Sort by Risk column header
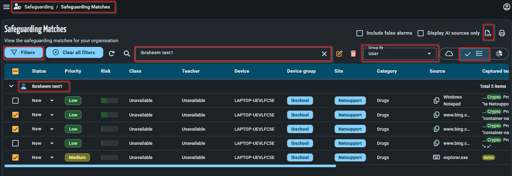Viewport: 512px width, 176px height. click(x=106, y=71)
